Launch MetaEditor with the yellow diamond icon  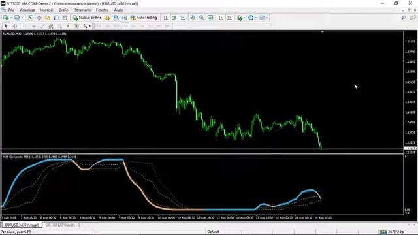107,18
